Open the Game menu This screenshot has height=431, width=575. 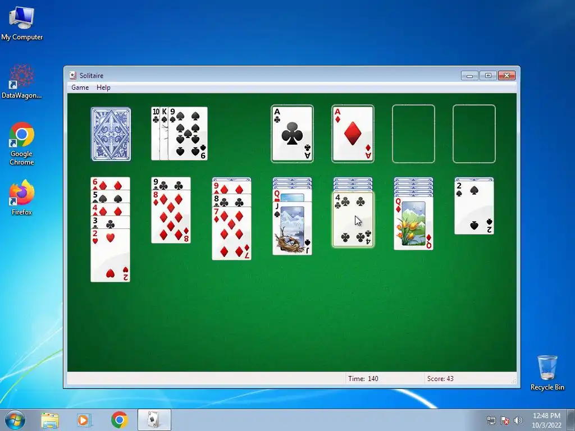pyautogui.click(x=80, y=88)
